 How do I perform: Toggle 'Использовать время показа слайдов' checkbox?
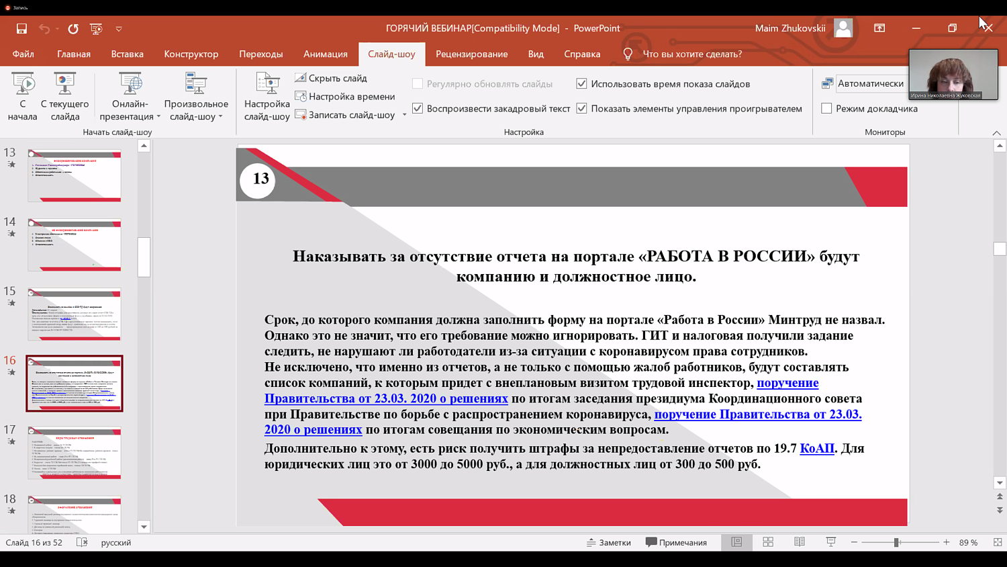(581, 84)
